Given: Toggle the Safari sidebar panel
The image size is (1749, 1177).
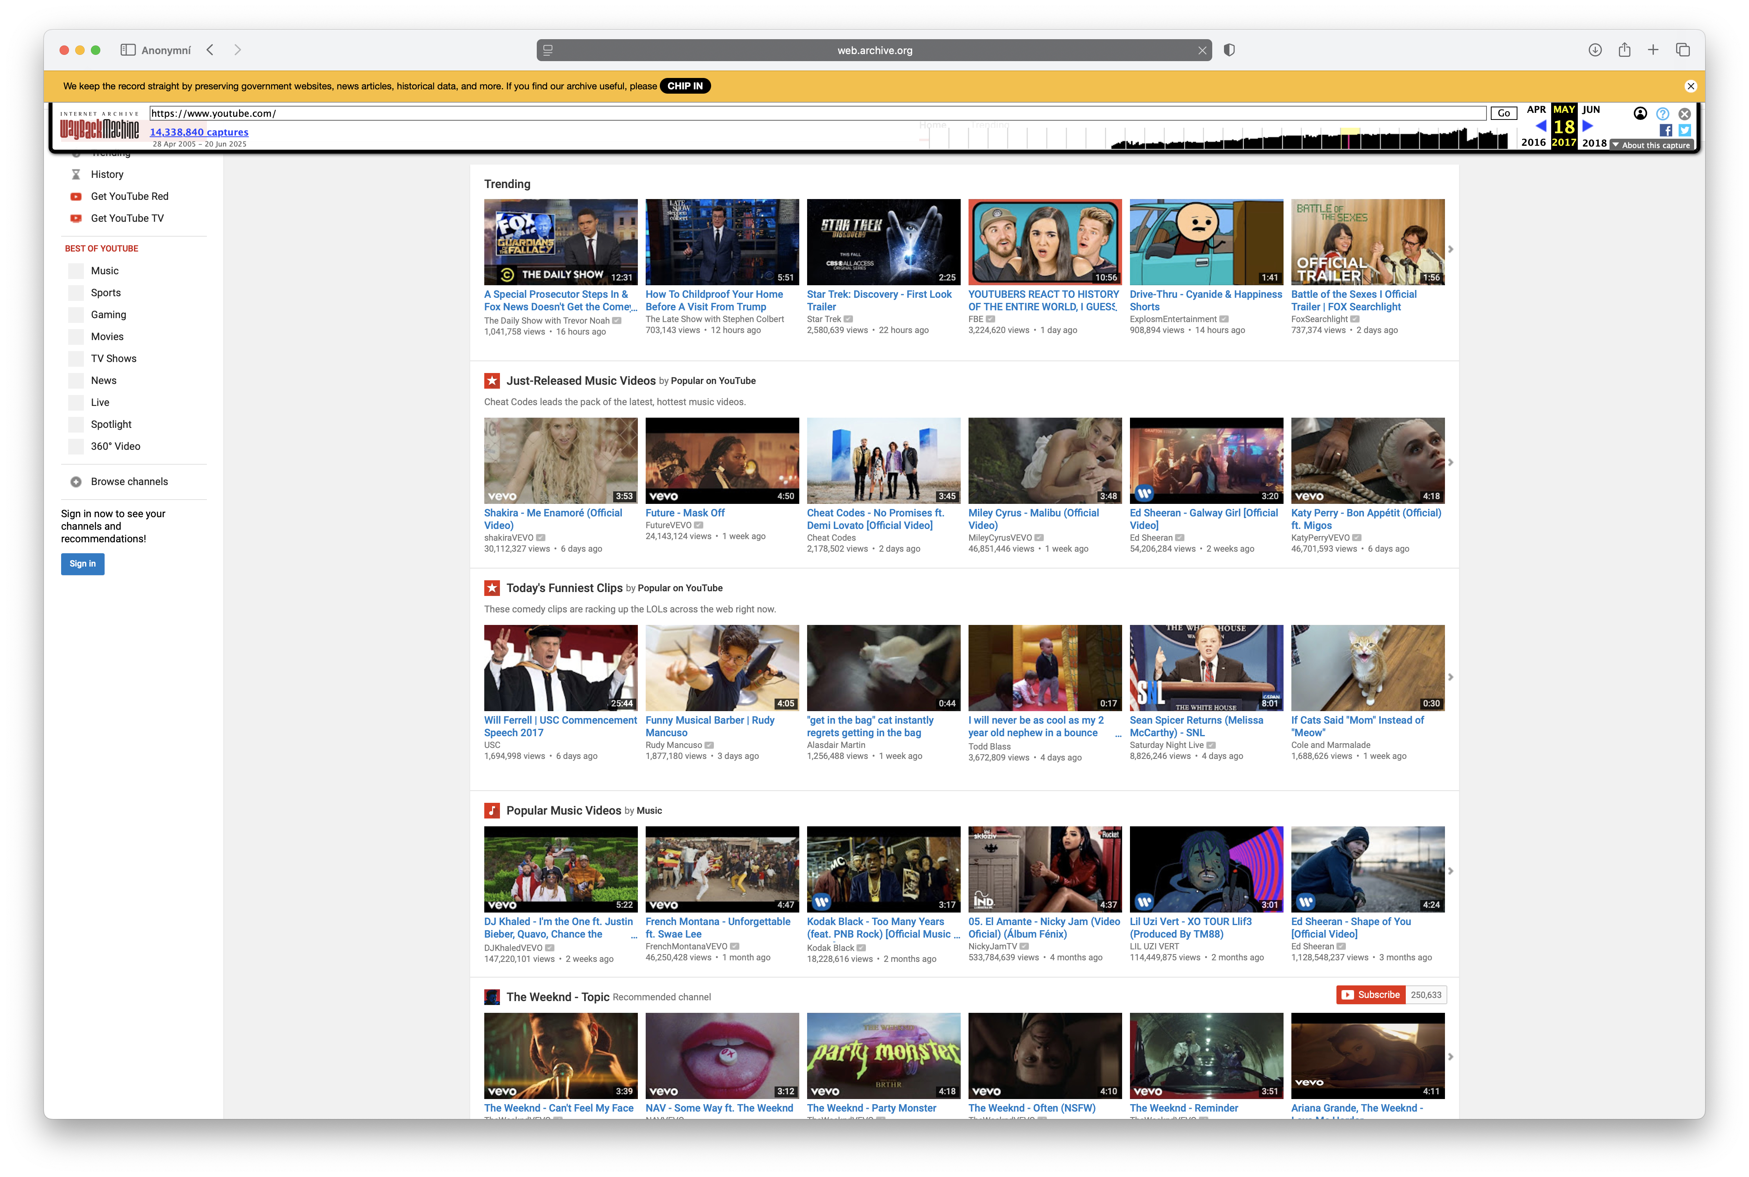Looking at the screenshot, I should pos(129,50).
